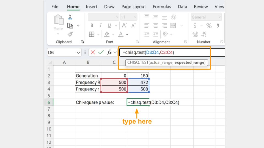Cancel formula entry with red X
Viewport: 264px width, 148px height.
93,53
